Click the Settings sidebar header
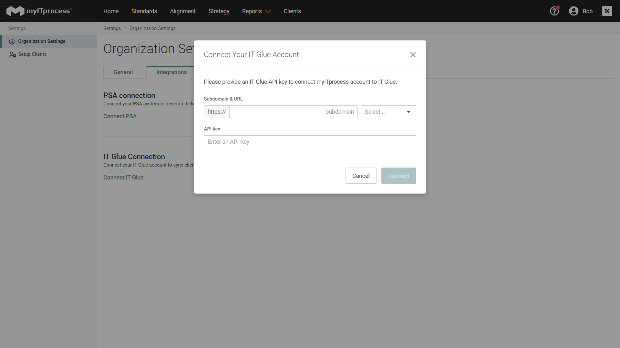Image resolution: width=620 pixels, height=348 pixels. (17, 28)
